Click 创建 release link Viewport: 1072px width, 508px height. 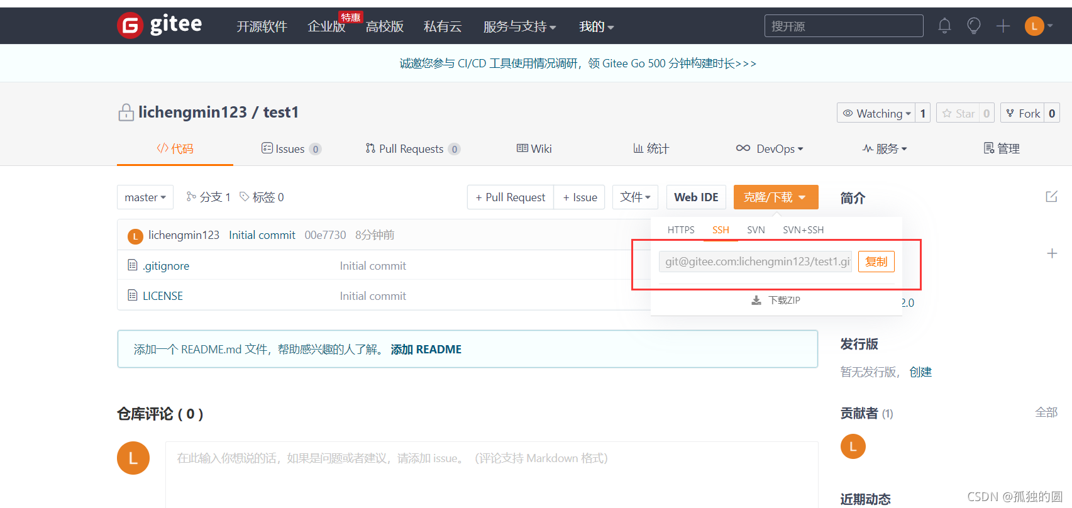(920, 372)
